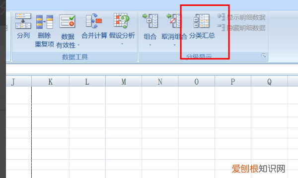
Task: Expand the 组合 dropdown arrow
Action: pyautogui.click(x=150, y=45)
